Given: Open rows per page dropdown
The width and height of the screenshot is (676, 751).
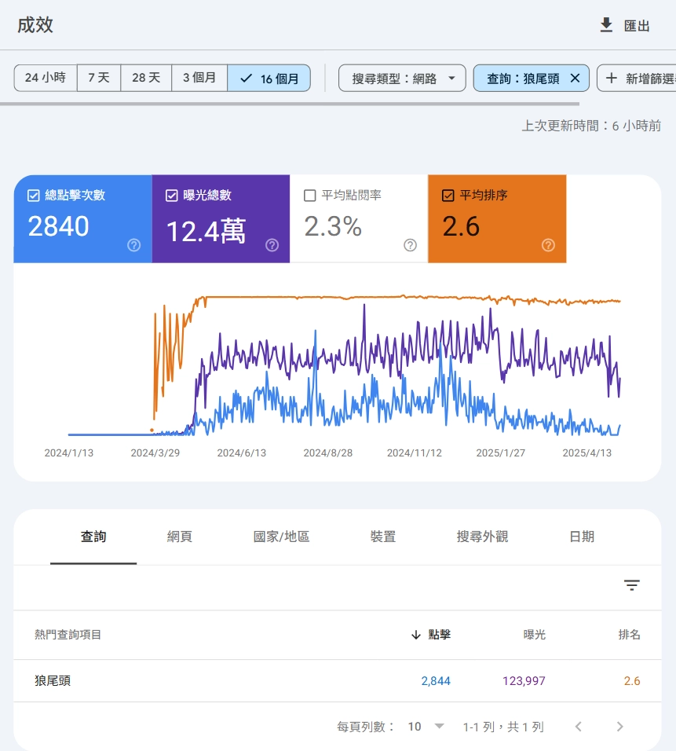Looking at the screenshot, I should click(x=426, y=727).
